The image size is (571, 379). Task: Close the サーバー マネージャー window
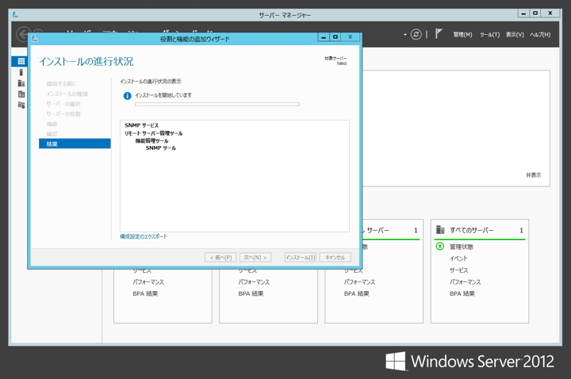point(550,13)
